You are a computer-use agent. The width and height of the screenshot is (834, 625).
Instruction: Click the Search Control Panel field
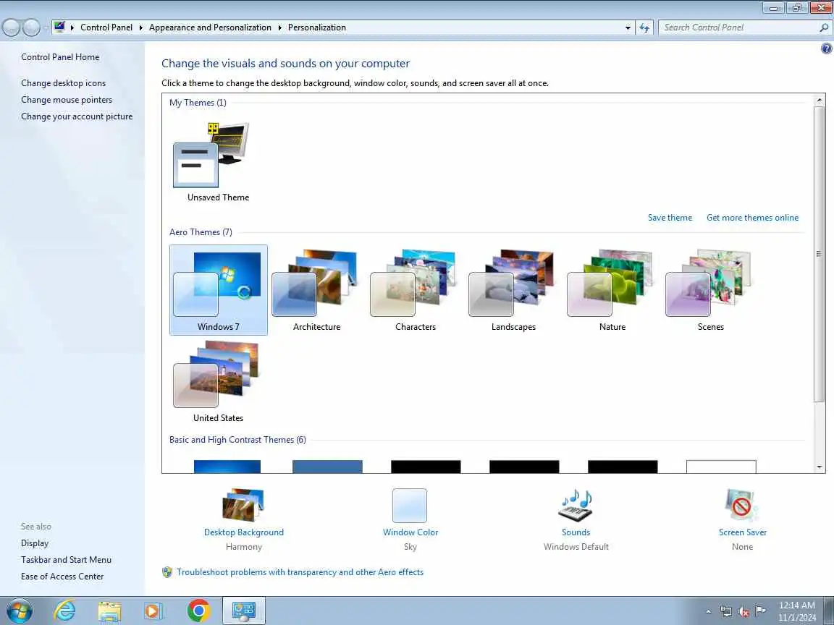[x=739, y=27]
